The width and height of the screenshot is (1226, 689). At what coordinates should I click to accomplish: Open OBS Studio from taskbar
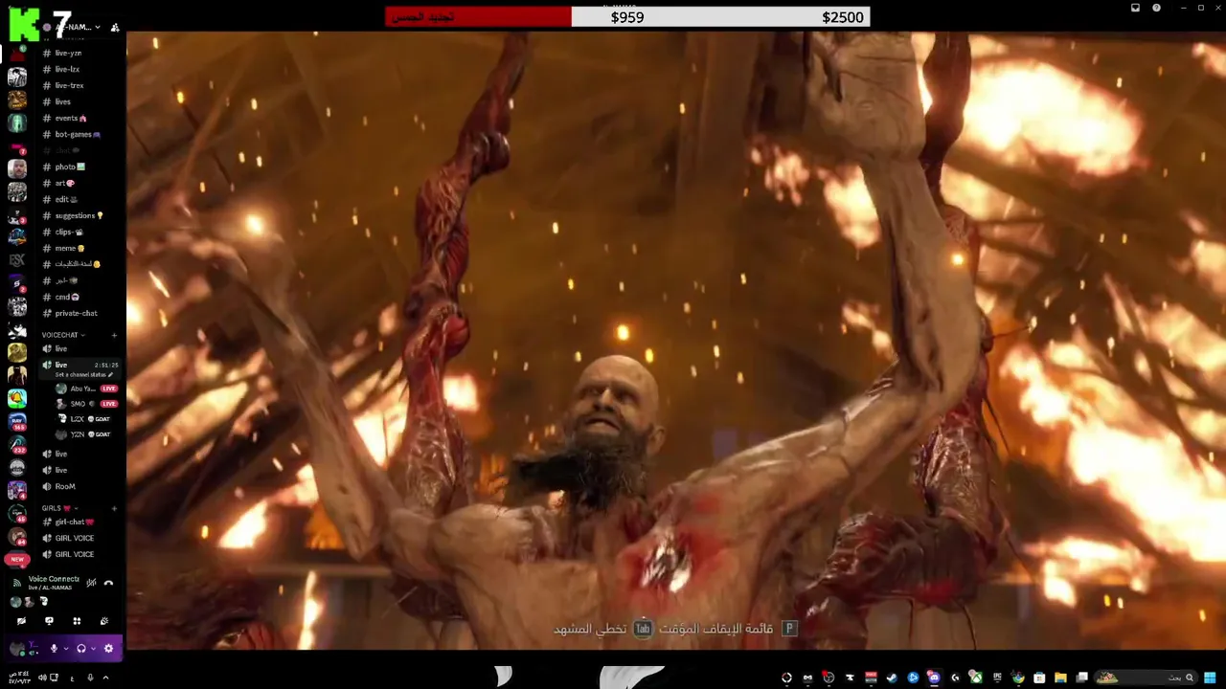[829, 678]
